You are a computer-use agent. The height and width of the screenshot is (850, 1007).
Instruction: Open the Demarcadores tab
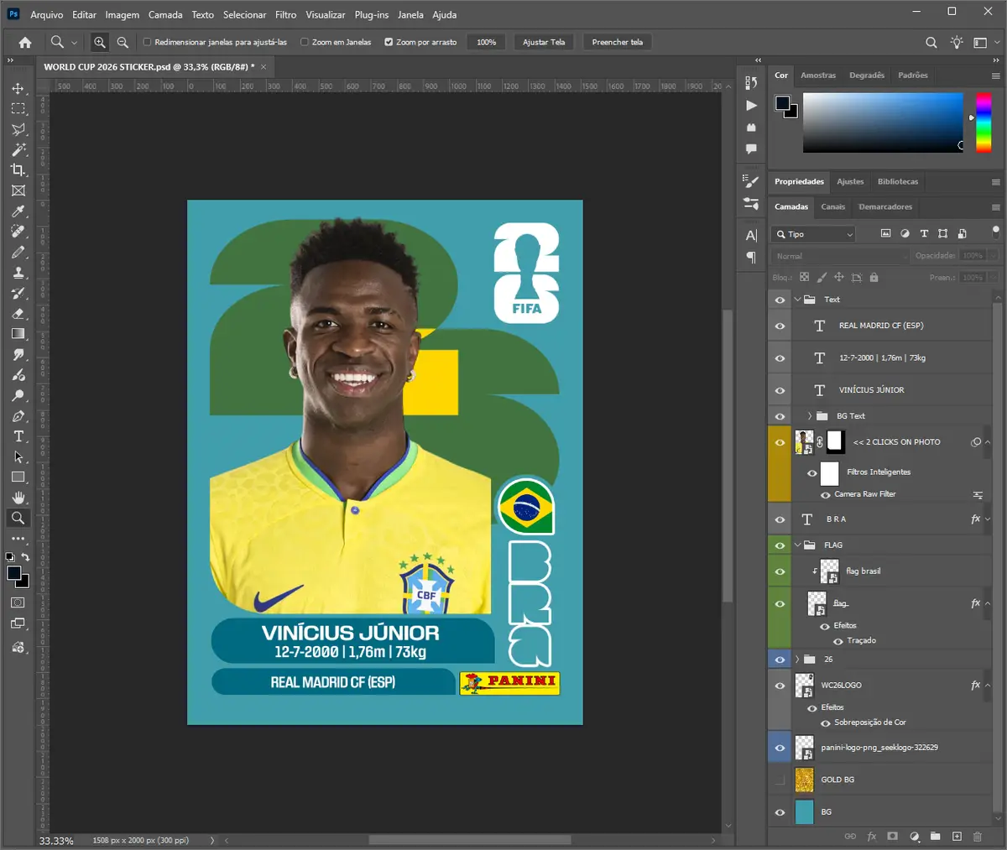click(885, 206)
